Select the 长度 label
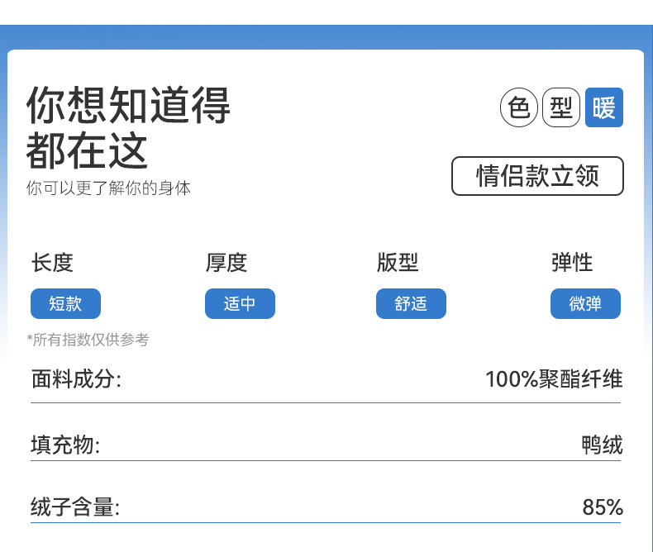Screen dimensions: 653x552 point(52,263)
